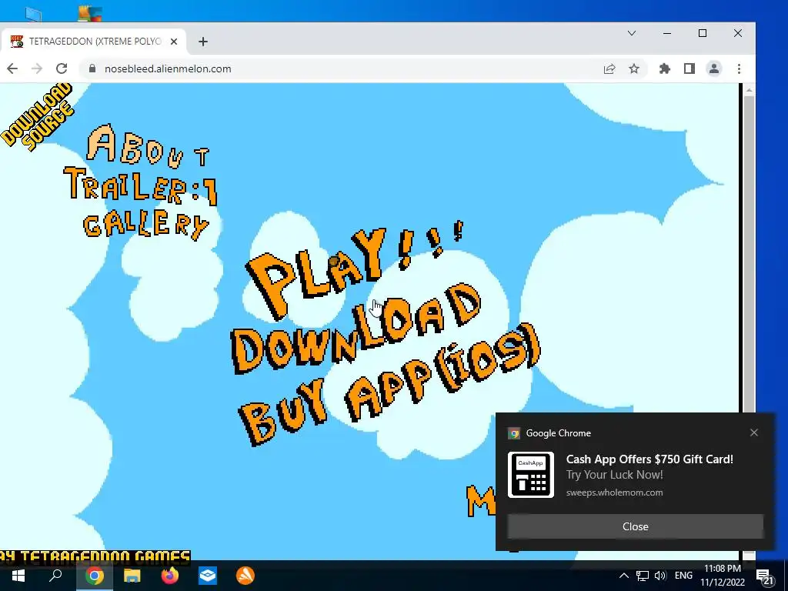Click the site lock icon in address bar
Screen dimensions: 788x591
coord(92,68)
